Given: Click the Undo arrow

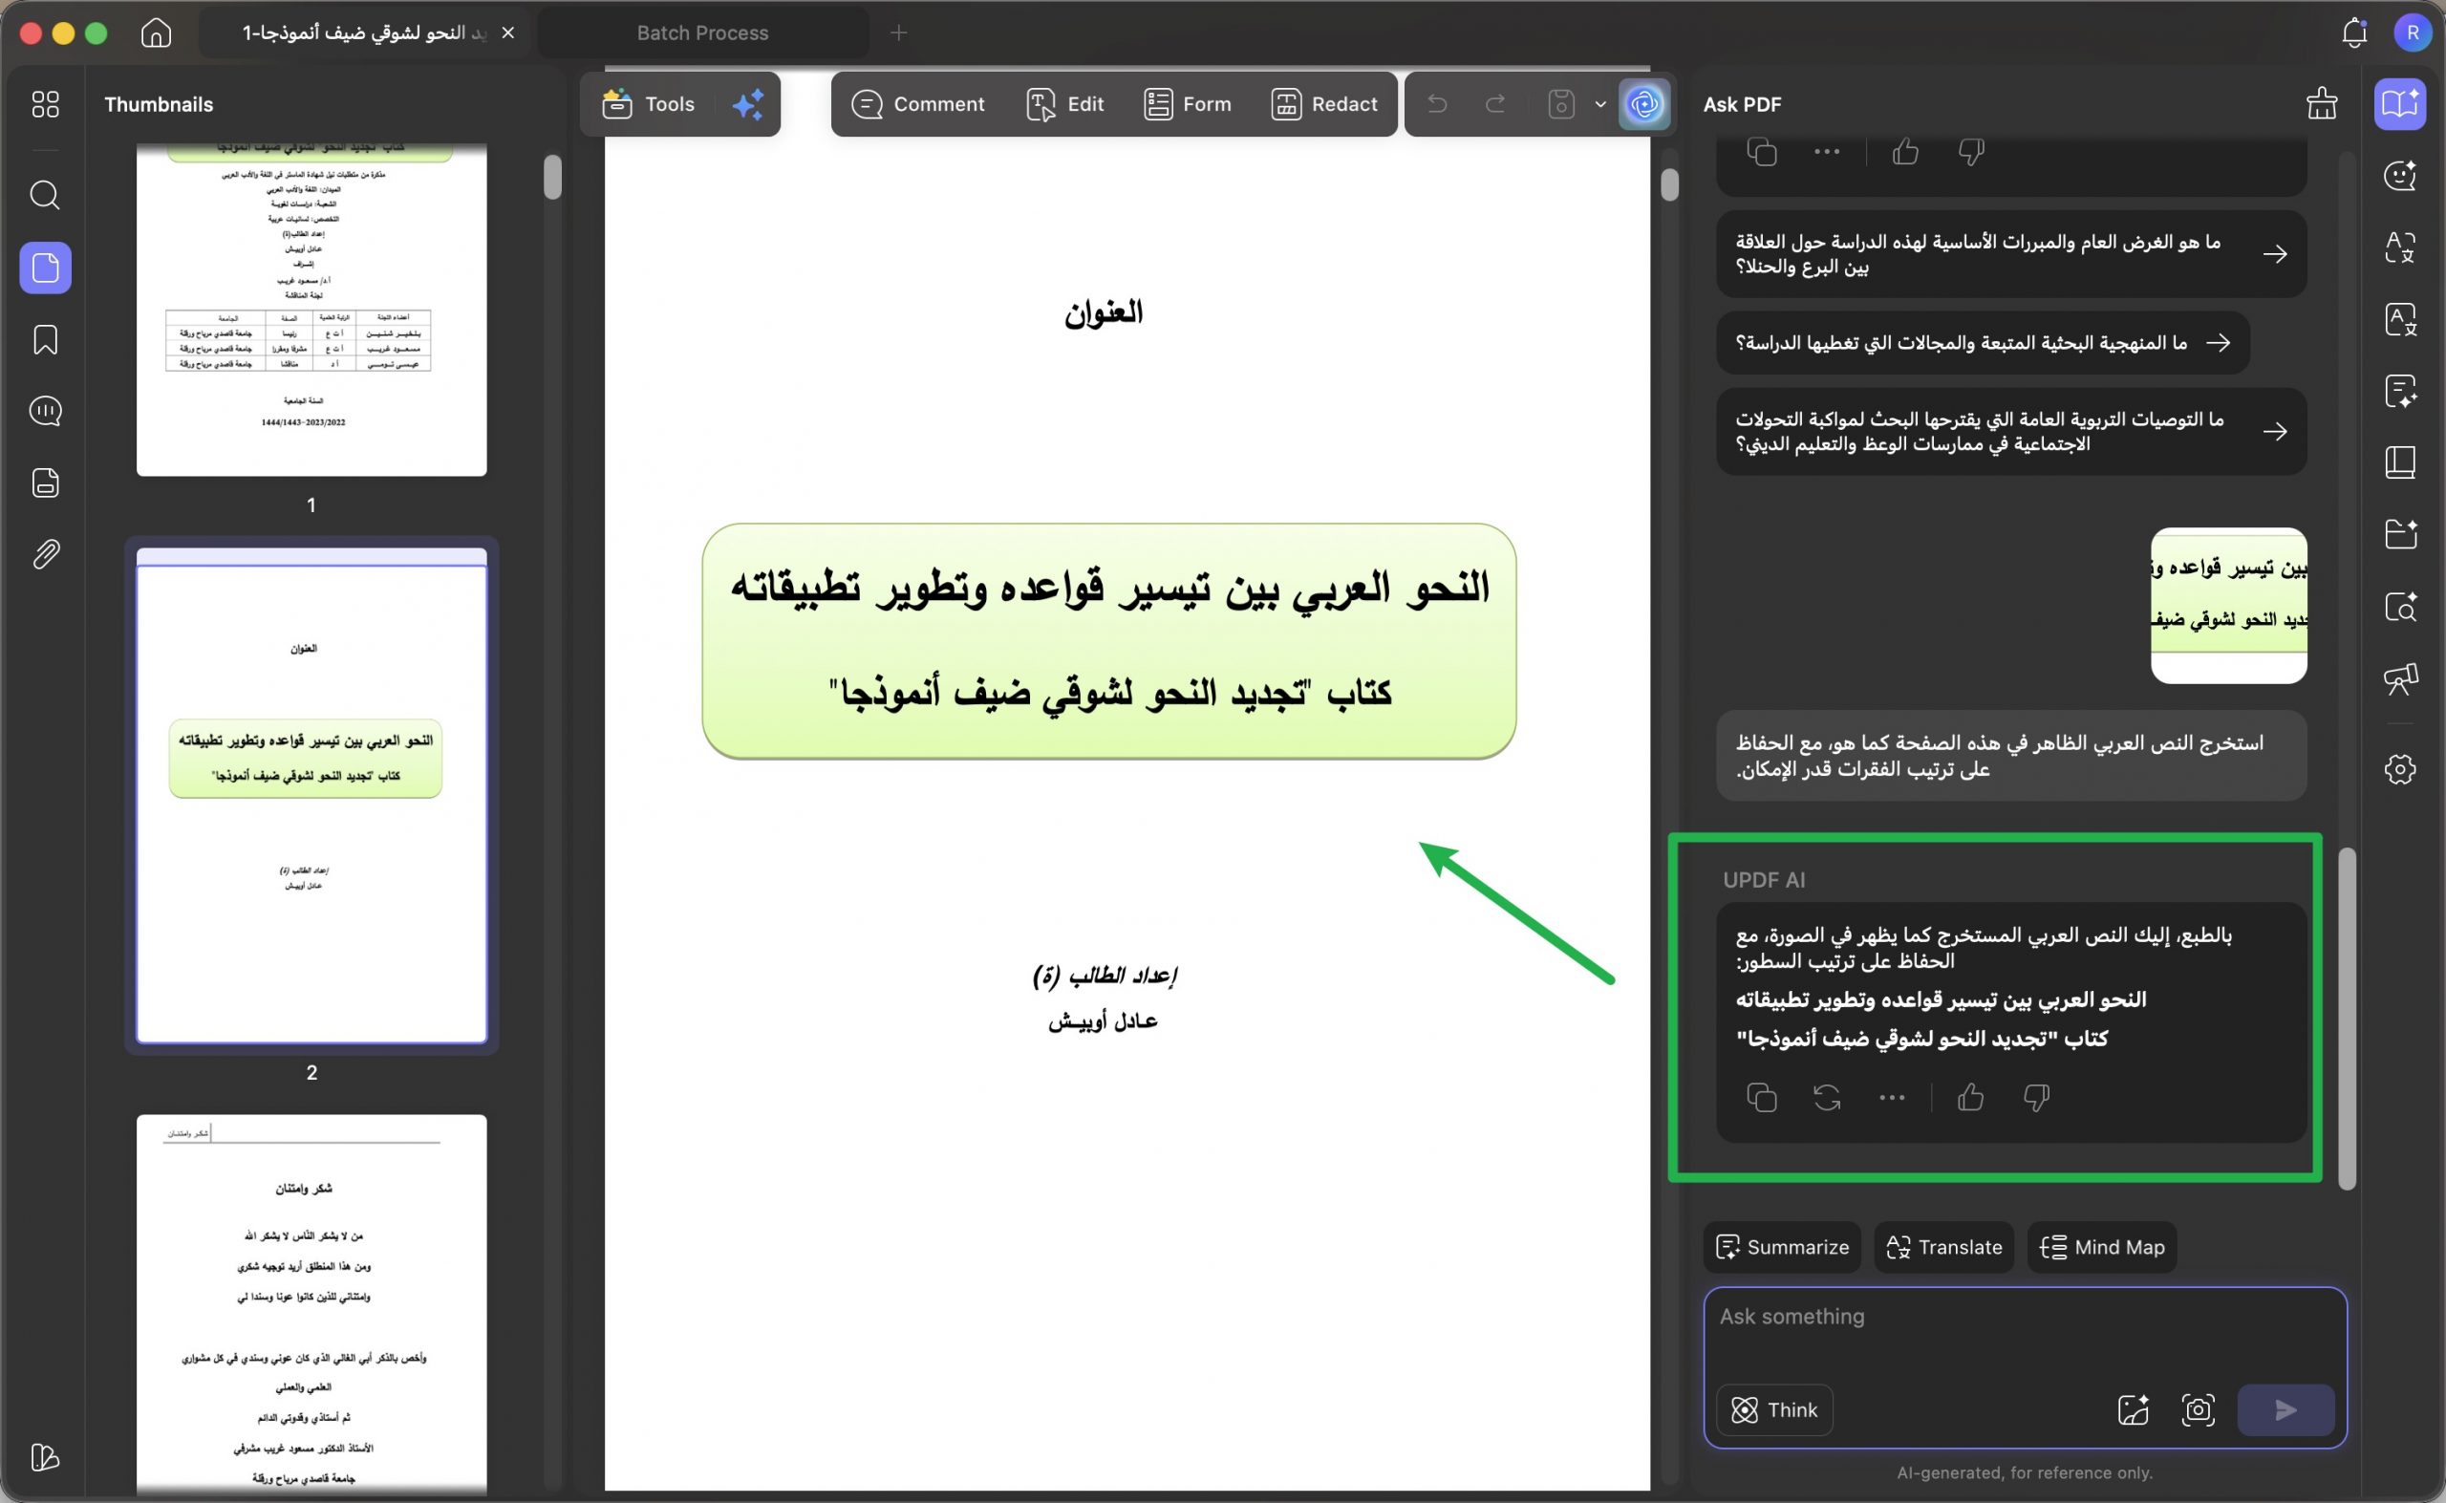Looking at the screenshot, I should point(1437,103).
